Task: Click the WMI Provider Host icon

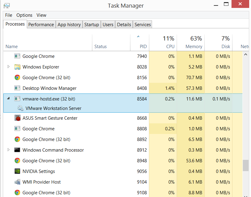Action: coord(17,182)
